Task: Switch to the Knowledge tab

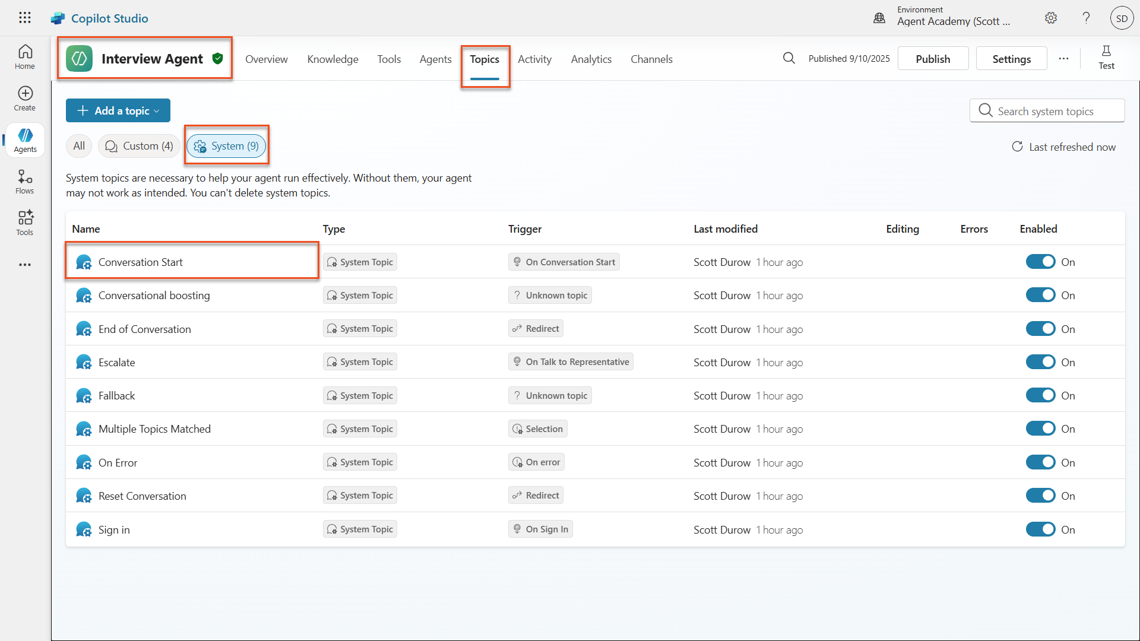Action: (x=332, y=59)
